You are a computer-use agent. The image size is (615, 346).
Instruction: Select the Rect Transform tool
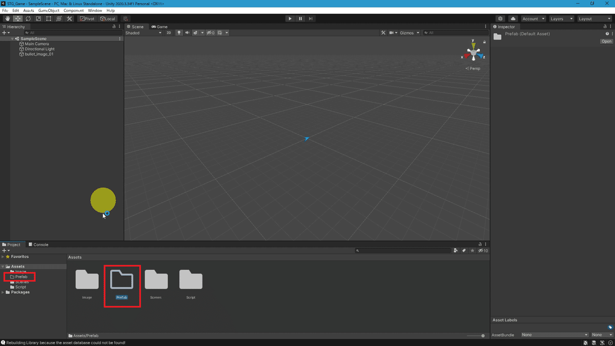coord(49,19)
